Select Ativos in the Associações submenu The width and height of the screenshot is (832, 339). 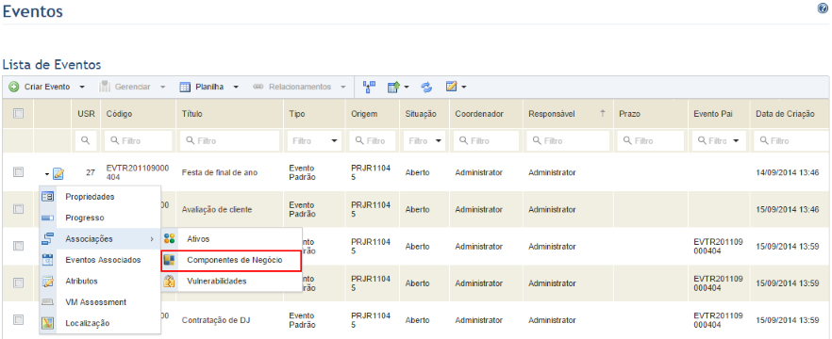231,239
